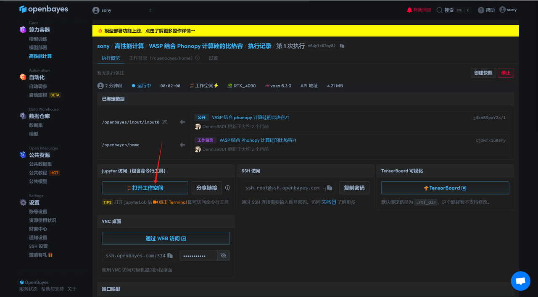Open SSH 文档 link
This screenshot has height=297, width=538.
coord(329,202)
